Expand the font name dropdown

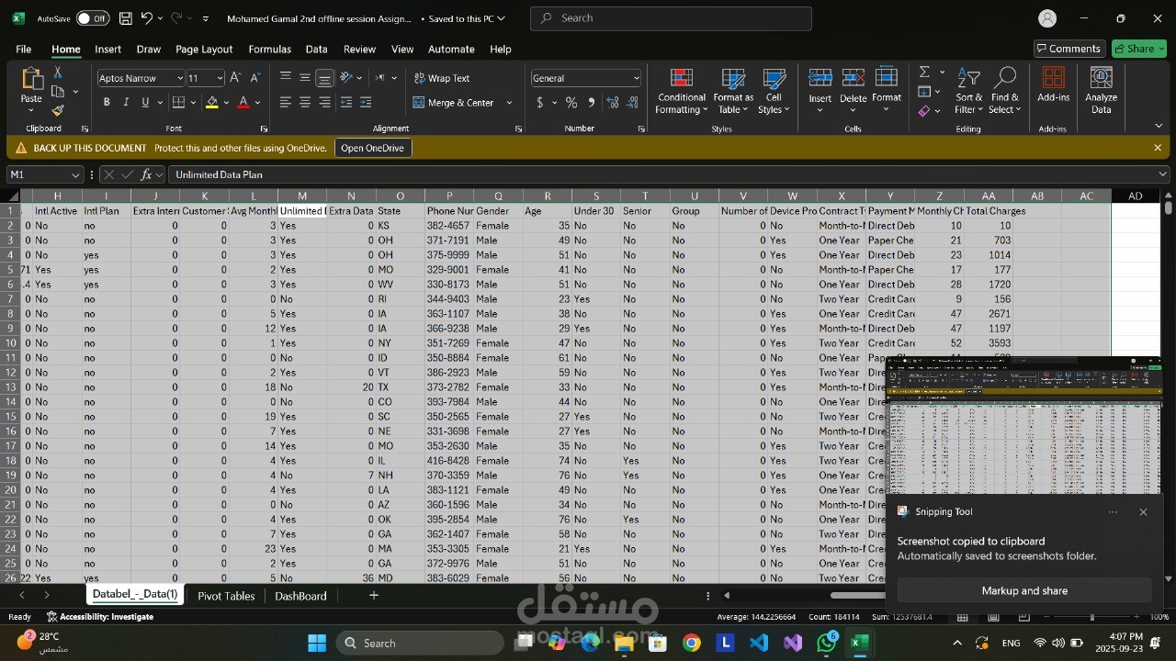coord(179,78)
